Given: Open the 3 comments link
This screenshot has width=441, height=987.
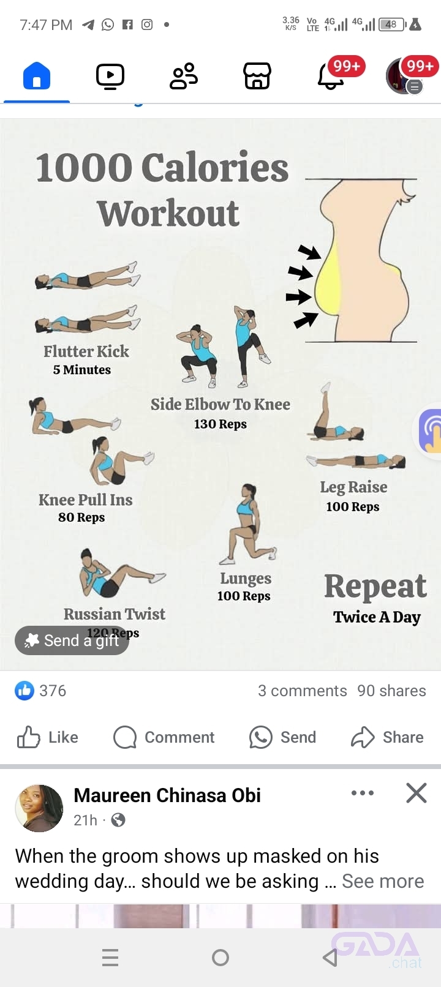Looking at the screenshot, I should 303,691.
